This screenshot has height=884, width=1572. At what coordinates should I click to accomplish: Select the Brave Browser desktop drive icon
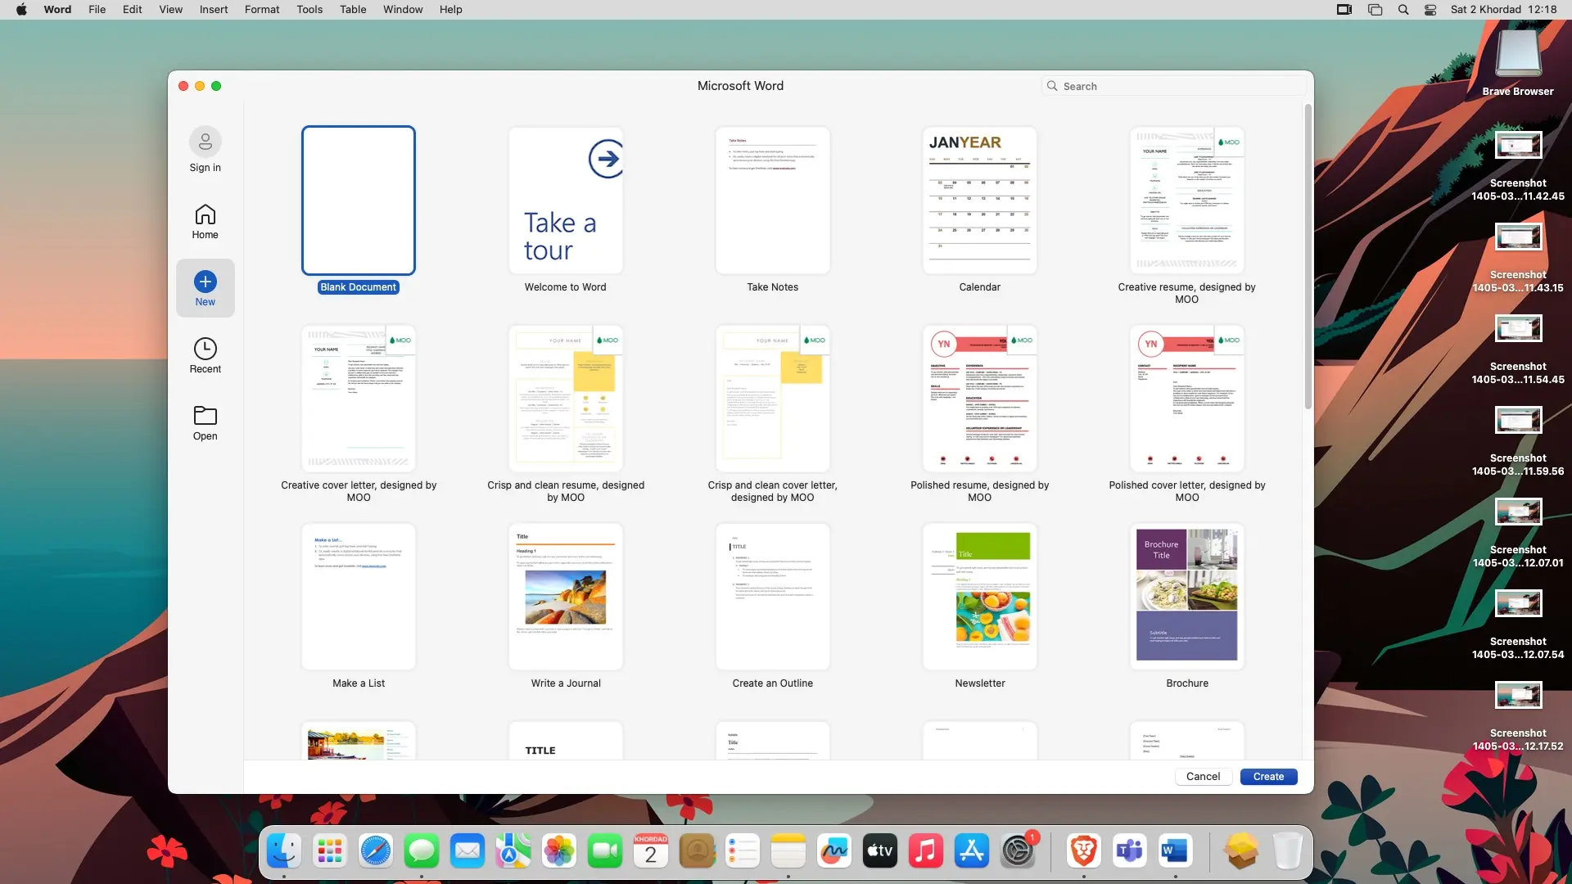[x=1518, y=54]
